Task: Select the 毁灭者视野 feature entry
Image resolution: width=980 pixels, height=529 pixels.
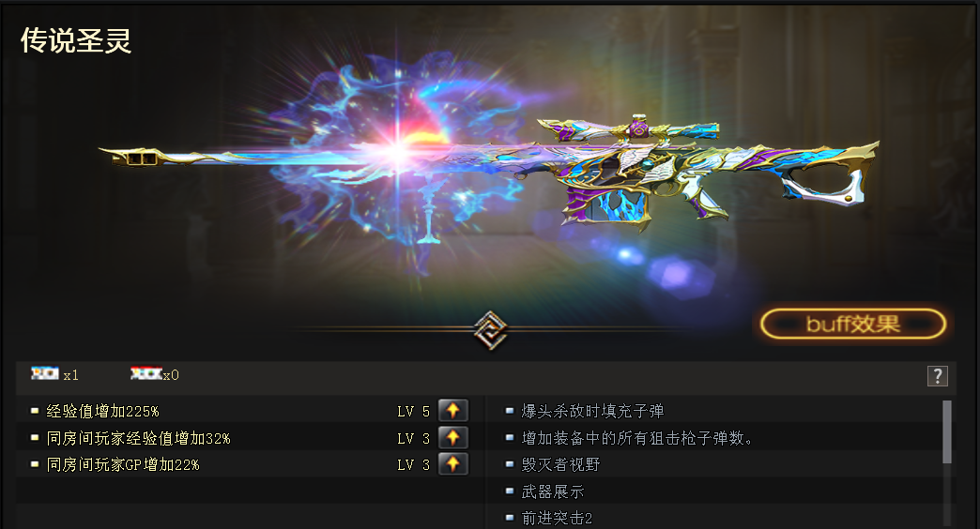Action: (x=560, y=464)
